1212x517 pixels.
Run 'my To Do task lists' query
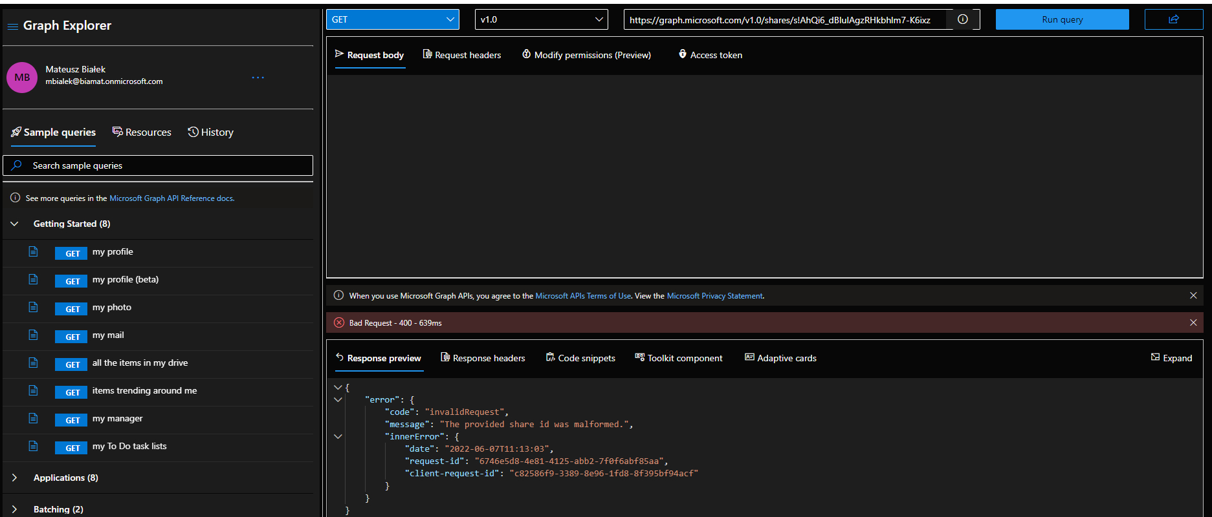(x=129, y=447)
